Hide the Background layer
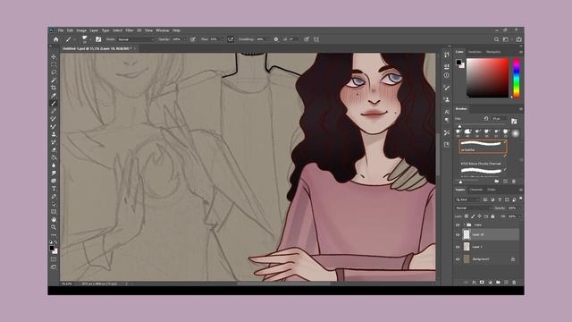572x322 pixels. tap(458, 259)
